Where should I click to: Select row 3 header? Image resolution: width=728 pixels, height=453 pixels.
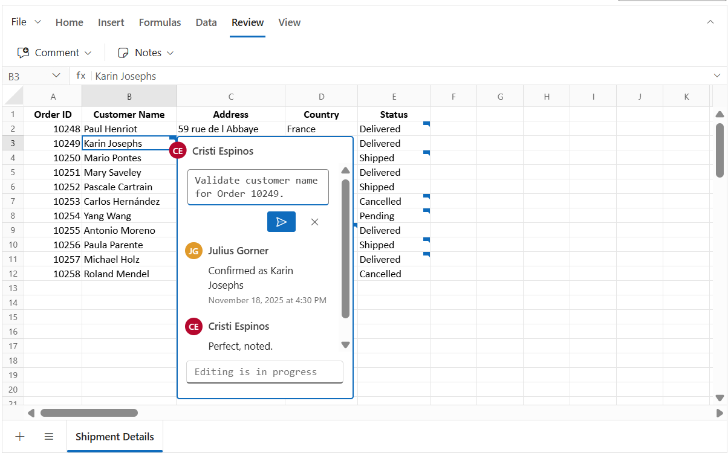tap(13, 143)
